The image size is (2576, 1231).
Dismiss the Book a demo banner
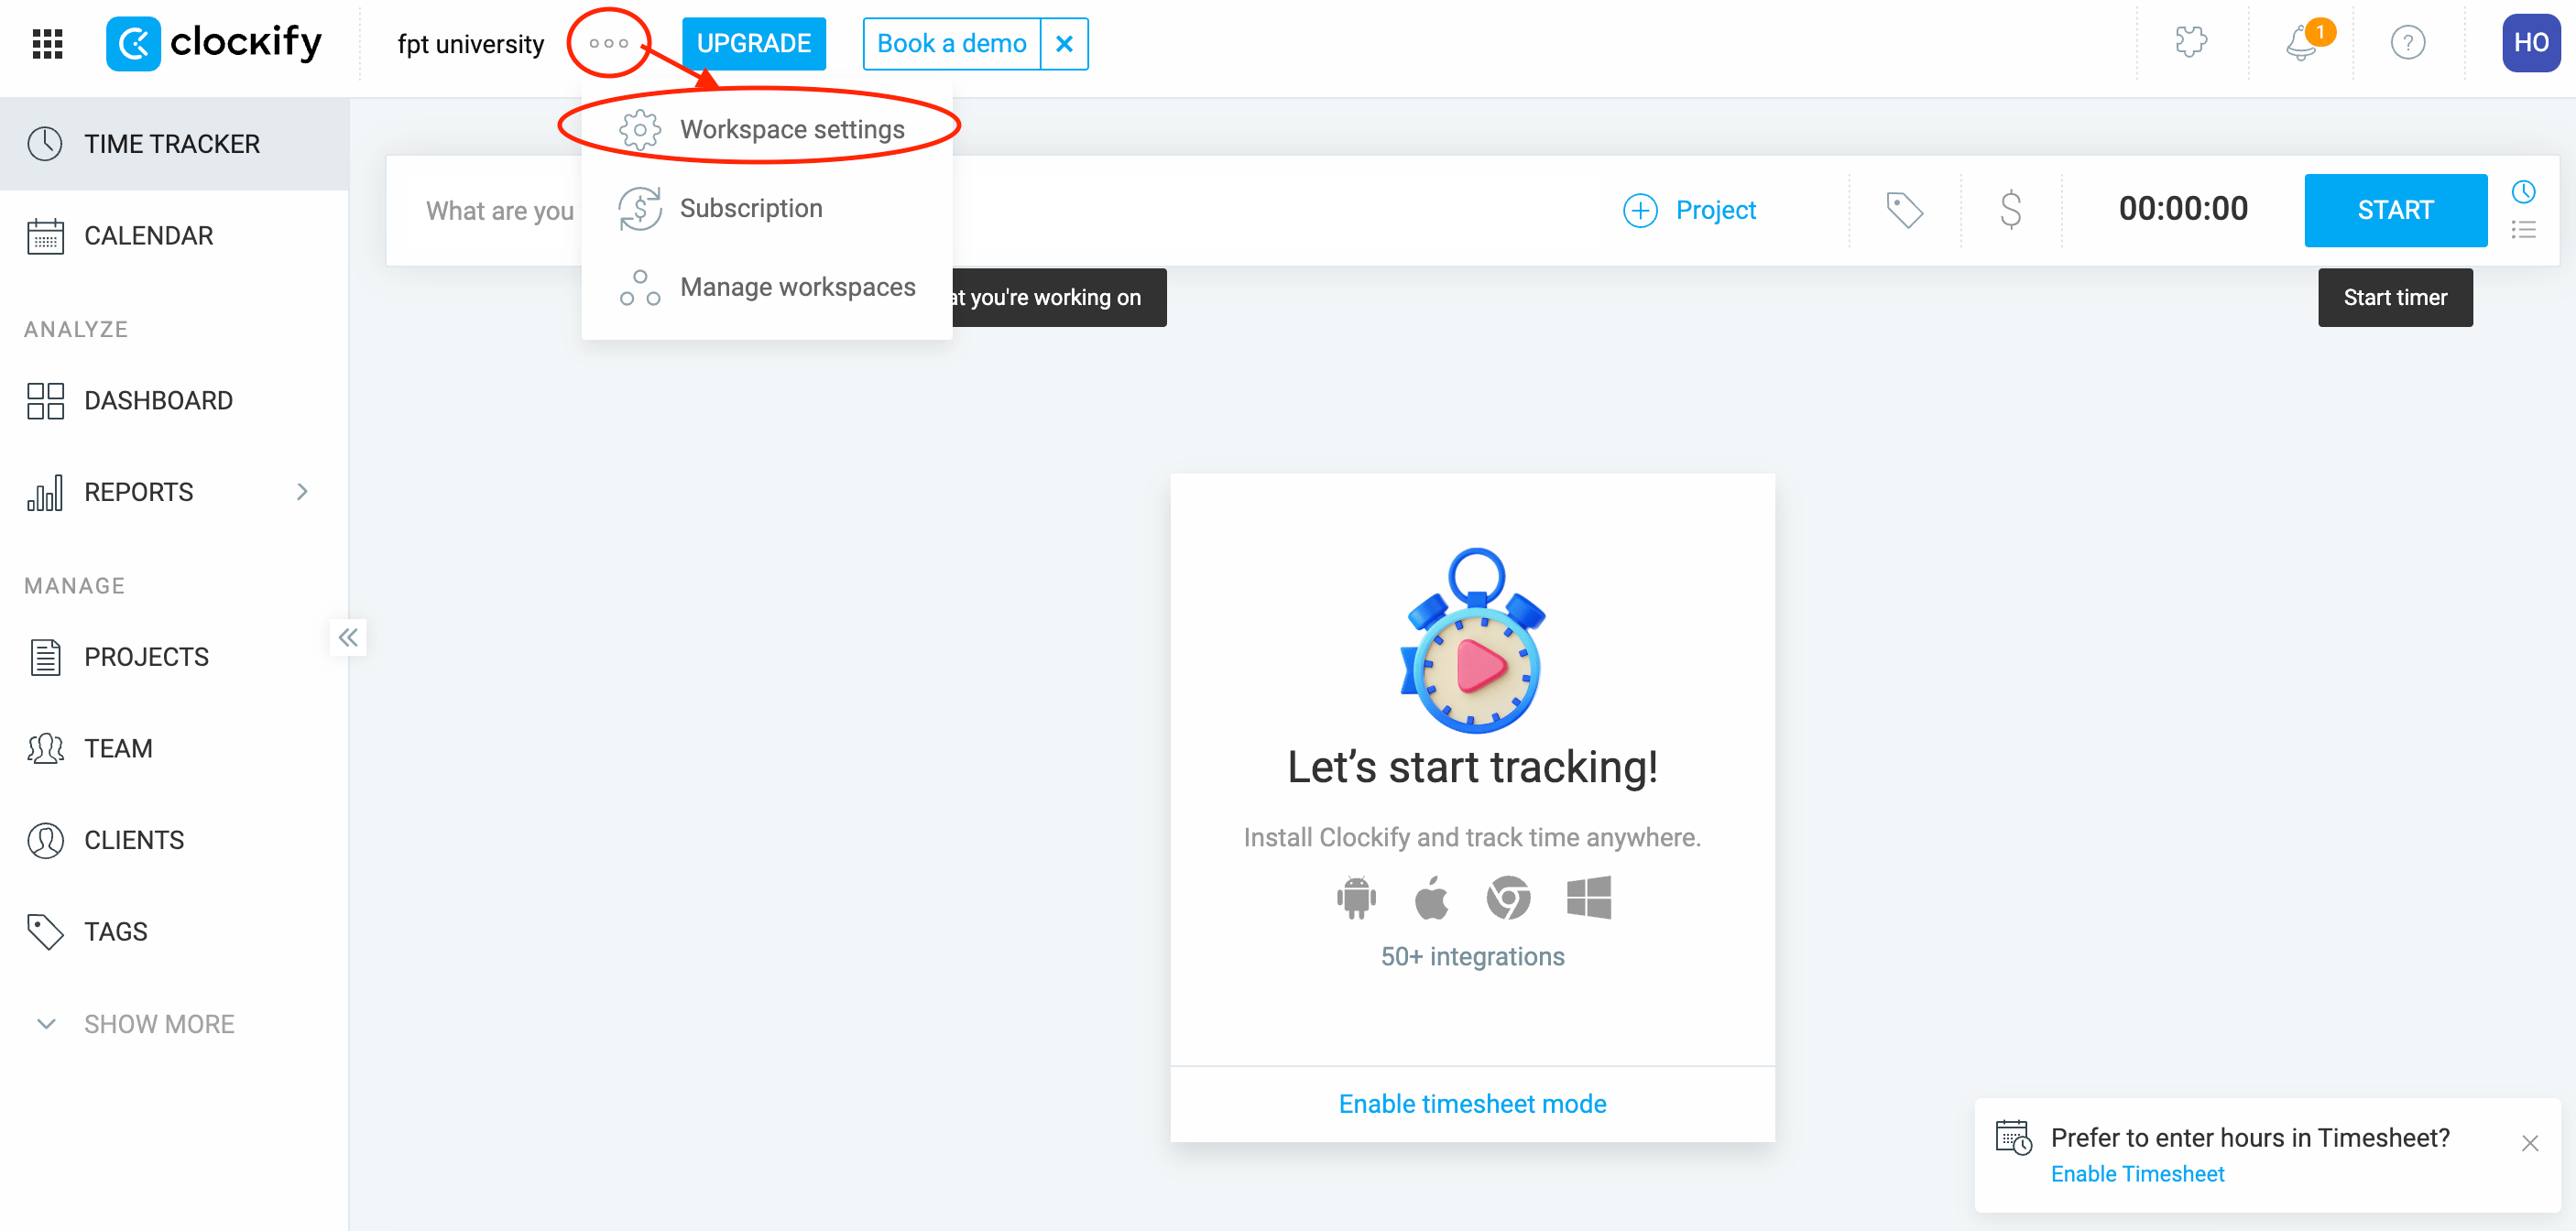pyautogui.click(x=1064, y=44)
